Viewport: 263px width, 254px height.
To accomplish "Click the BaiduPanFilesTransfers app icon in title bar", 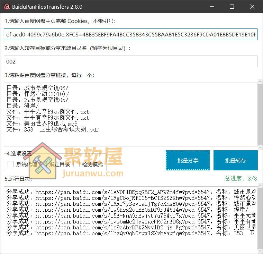I will (x=7, y=7).
